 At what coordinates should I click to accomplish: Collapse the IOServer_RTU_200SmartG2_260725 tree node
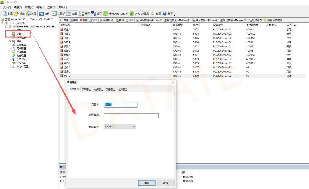pos(6,27)
